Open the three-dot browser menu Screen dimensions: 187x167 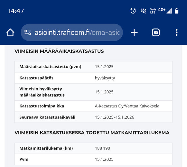[x=177, y=32]
